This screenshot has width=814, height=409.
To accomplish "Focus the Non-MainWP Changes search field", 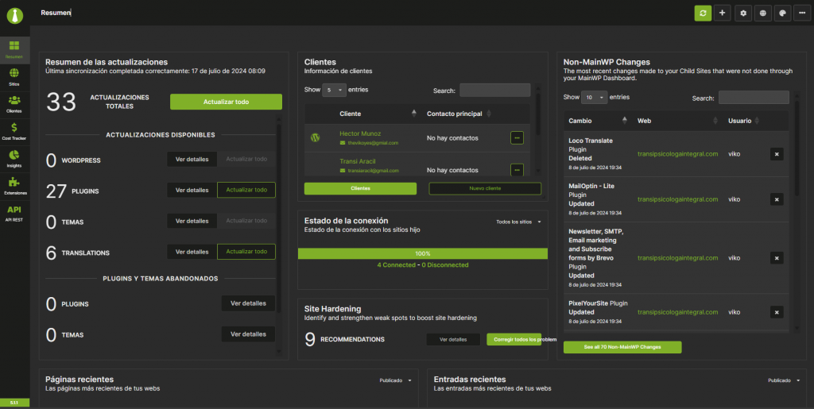I will 754,98.
